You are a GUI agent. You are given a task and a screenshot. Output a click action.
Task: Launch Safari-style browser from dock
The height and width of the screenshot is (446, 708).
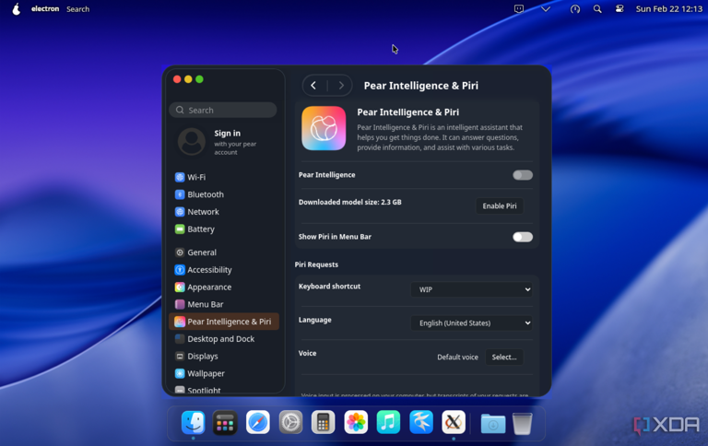(x=258, y=423)
